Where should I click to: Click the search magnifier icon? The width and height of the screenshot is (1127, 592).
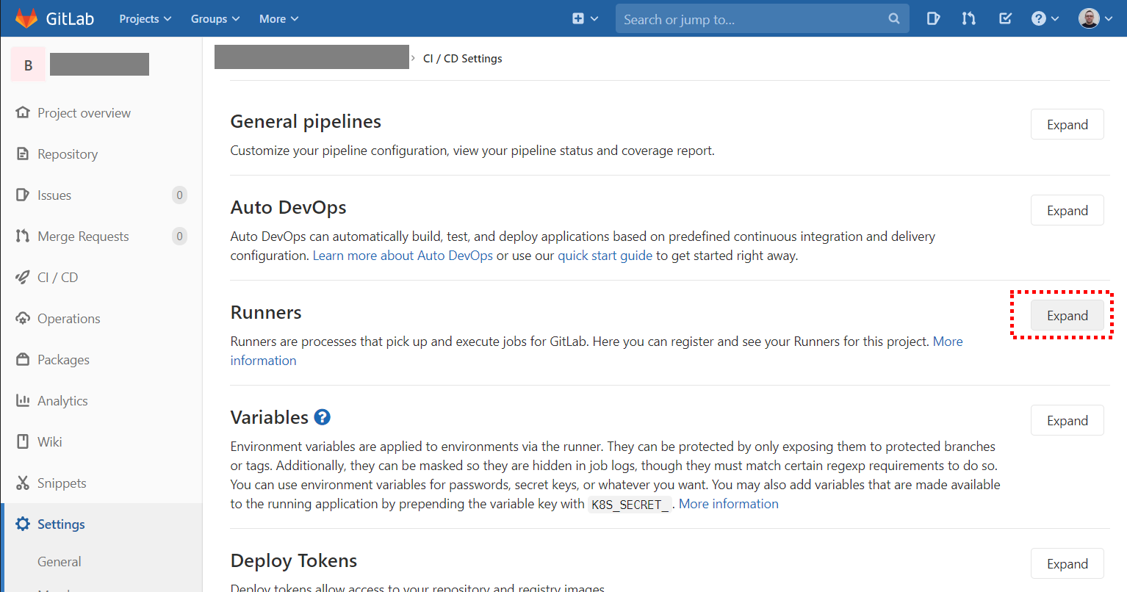893,18
